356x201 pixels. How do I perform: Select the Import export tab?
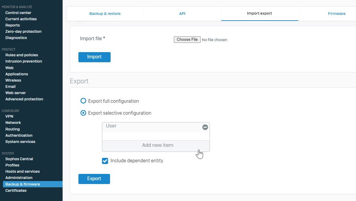click(259, 13)
